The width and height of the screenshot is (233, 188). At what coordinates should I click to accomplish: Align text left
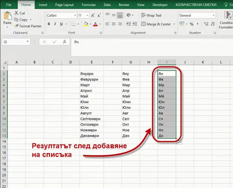(x=107, y=24)
